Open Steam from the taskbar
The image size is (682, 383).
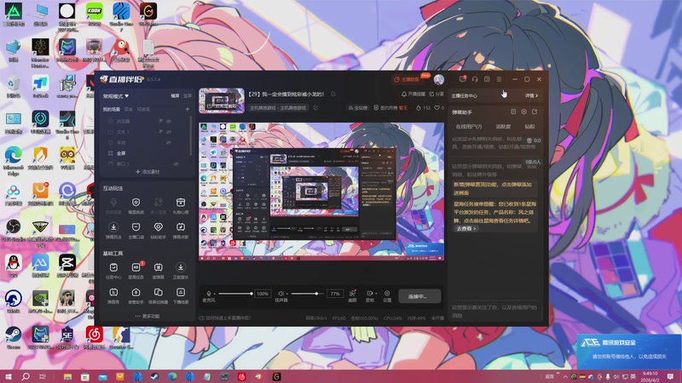pos(154,376)
